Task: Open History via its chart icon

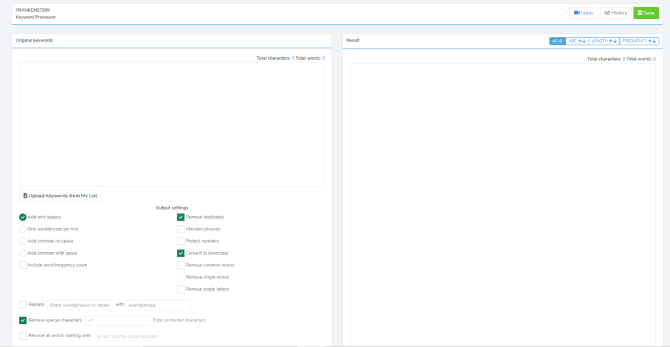Action: click(x=607, y=13)
